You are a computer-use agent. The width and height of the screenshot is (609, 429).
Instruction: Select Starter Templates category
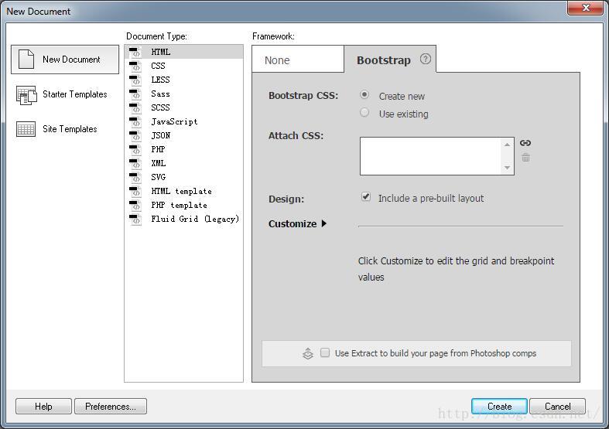coord(65,94)
